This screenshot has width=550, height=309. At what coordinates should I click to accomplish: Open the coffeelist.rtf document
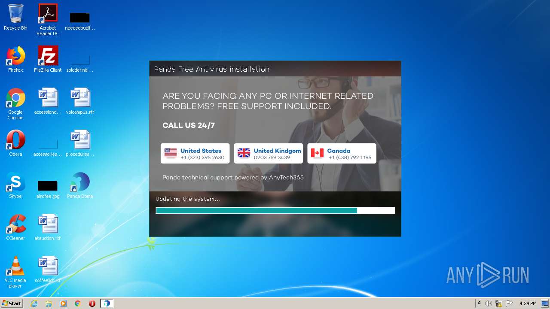pyautogui.click(x=48, y=270)
